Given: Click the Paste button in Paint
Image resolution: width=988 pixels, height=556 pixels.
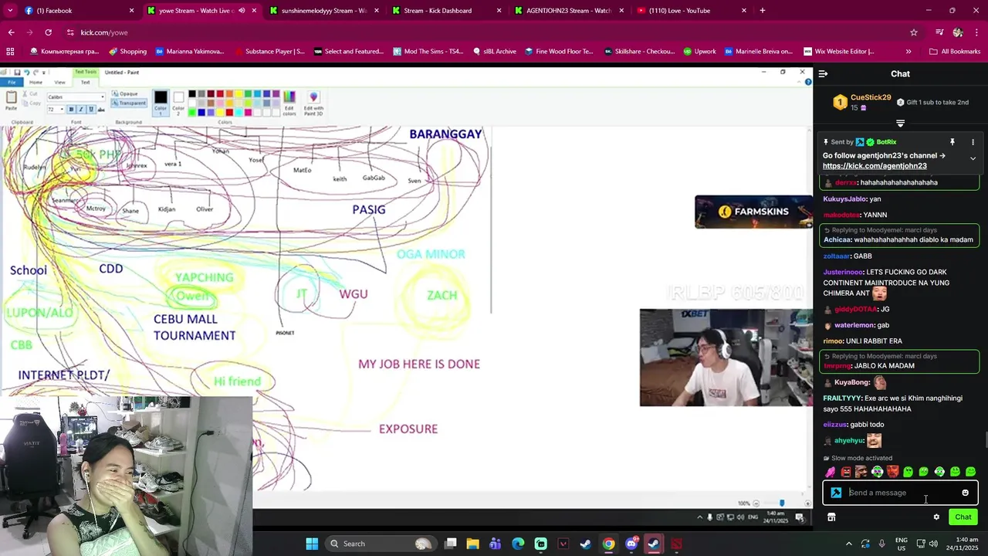Looking at the screenshot, I should tap(11, 101).
